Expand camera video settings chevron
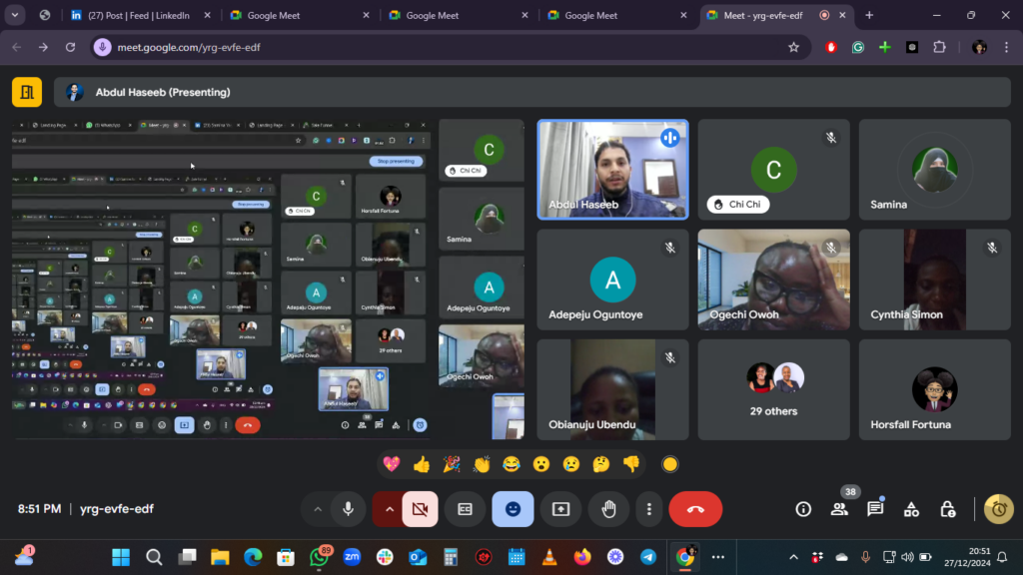The image size is (1023, 575). click(x=389, y=509)
